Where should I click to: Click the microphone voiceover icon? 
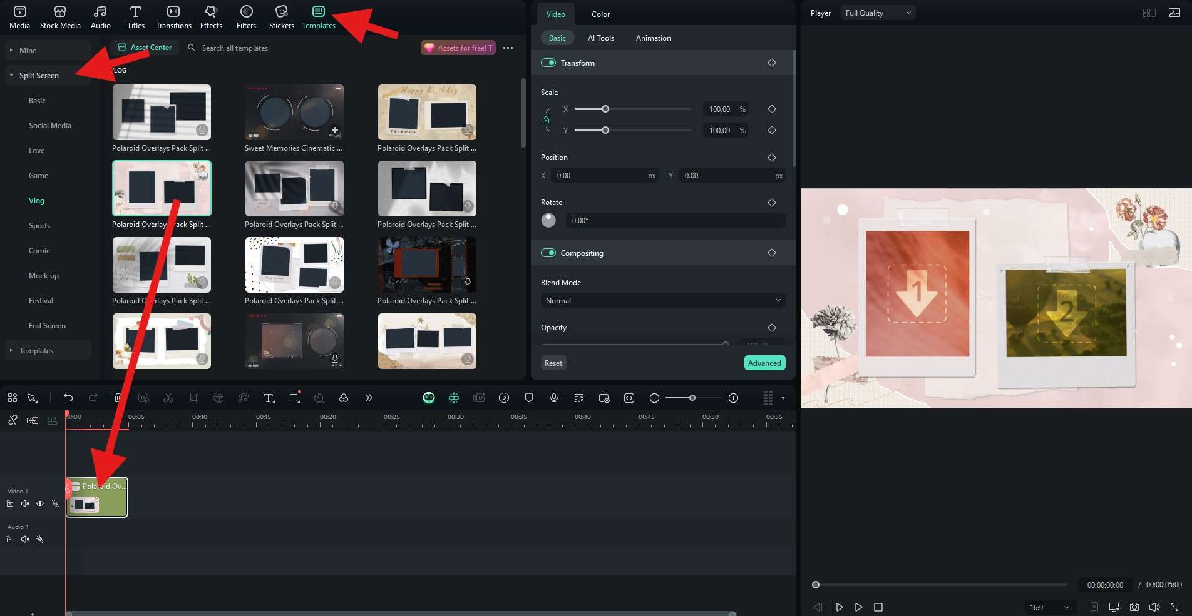pos(554,398)
